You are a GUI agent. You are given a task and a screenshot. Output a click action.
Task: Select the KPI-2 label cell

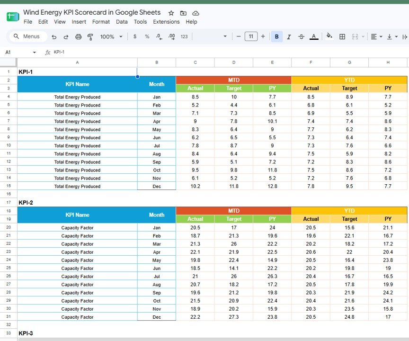tap(77, 202)
